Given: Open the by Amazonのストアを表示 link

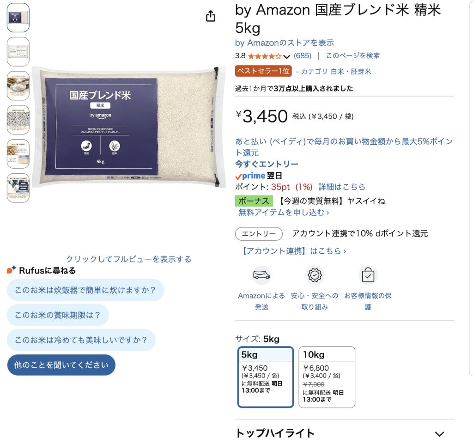Looking at the screenshot, I should pyautogui.click(x=285, y=43).
